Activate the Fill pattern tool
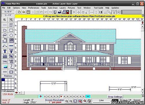 (x=5, y=56)
